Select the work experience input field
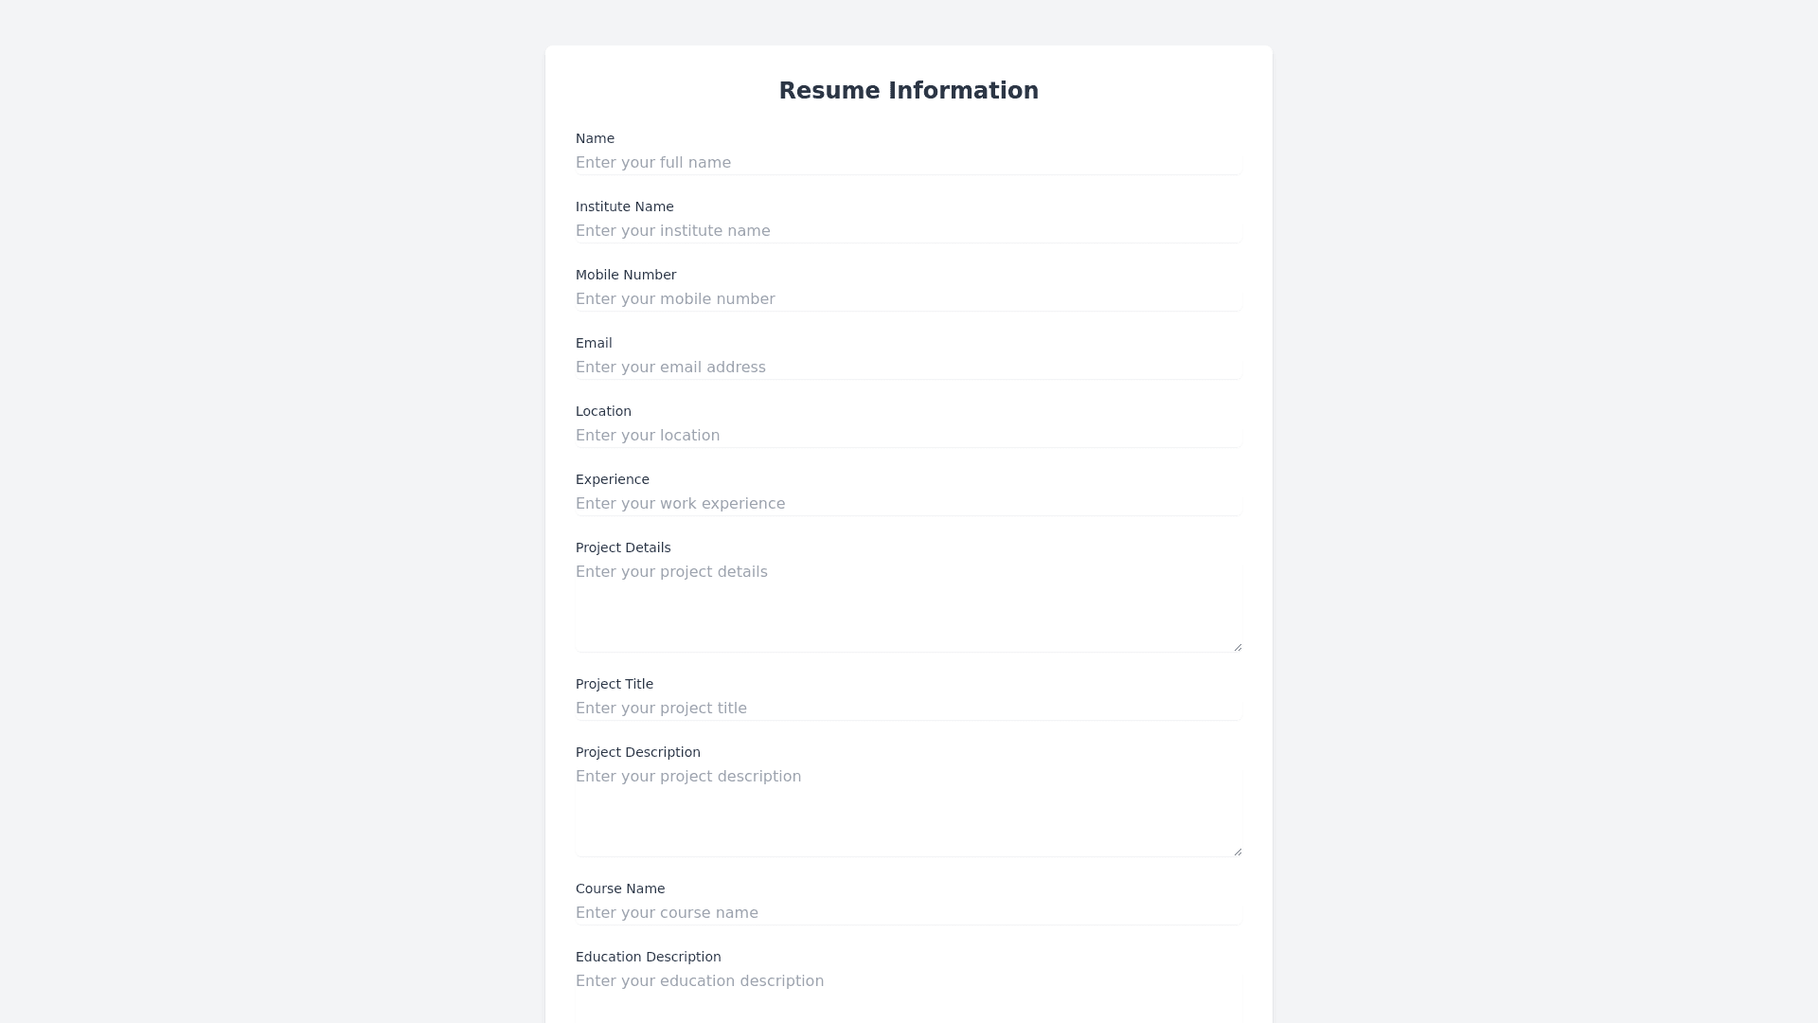 tap(908, 504)
